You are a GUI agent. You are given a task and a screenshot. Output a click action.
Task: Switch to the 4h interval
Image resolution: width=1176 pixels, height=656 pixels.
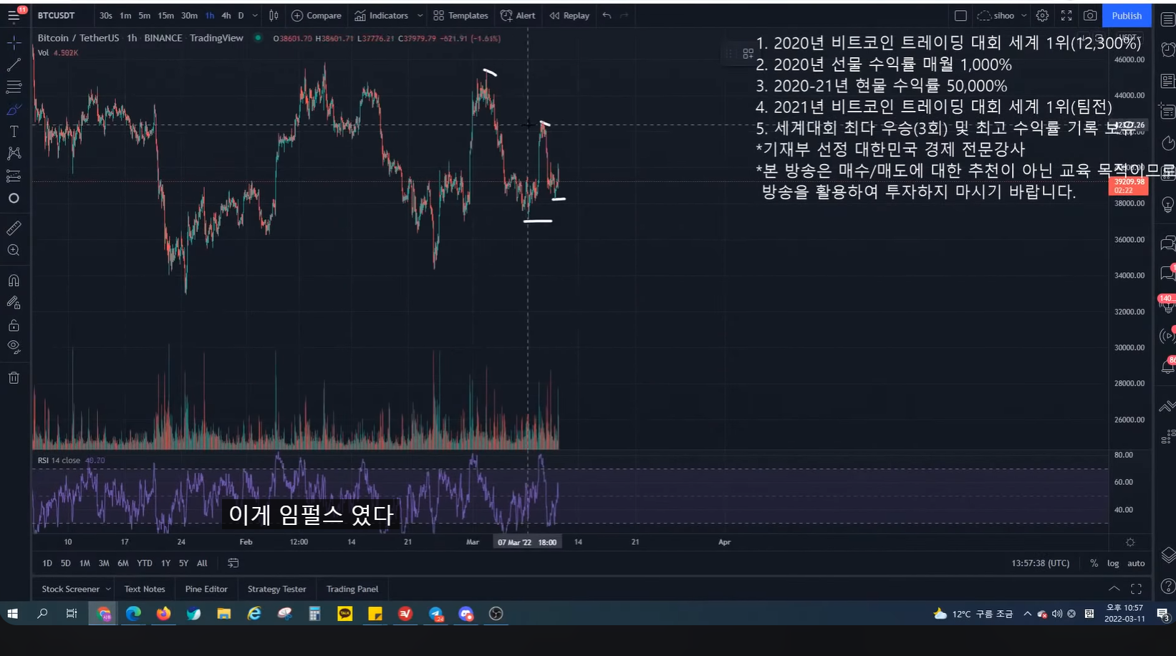click(226, 16)
